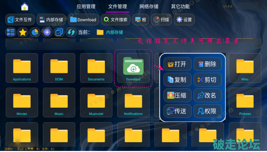This screenshot has height=152, width=267.
Task: Open the Musicolet folder
Action: tap(96, 102)
